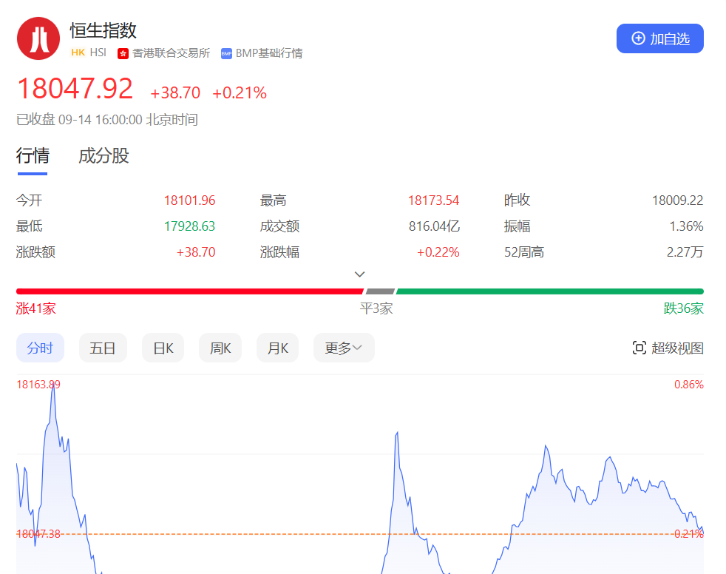Click the 今开 value 18101.96
The image size is (726, 574).
coord(190,200)
